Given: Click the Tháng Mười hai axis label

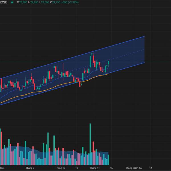Looking at the screenshot, I should point(134,168).
